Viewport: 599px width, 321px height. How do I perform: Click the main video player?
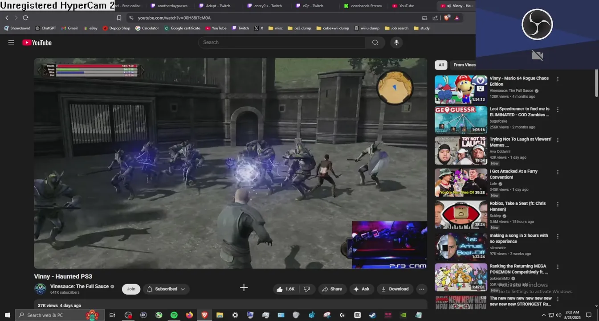coord(230,163)
